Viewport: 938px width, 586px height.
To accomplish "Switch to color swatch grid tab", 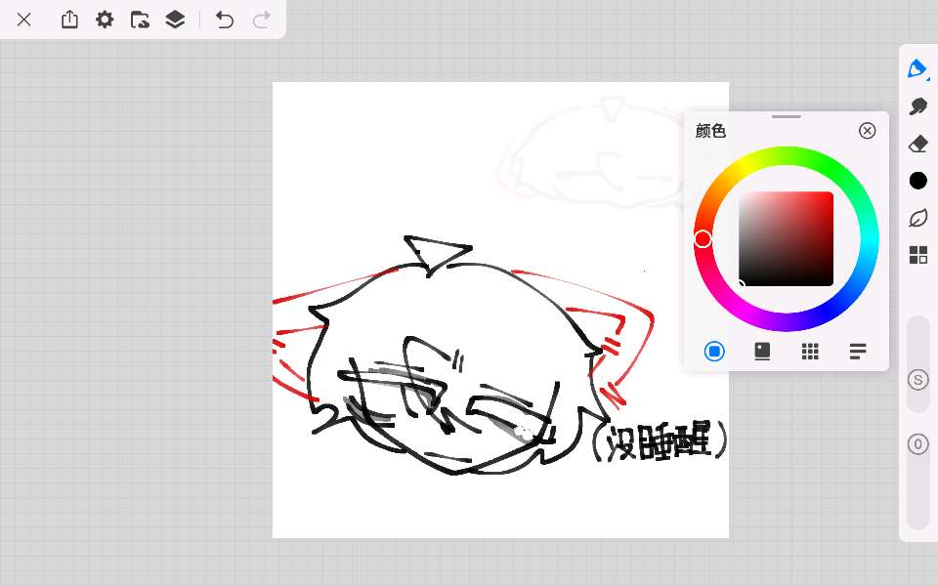I will (810, 352).
